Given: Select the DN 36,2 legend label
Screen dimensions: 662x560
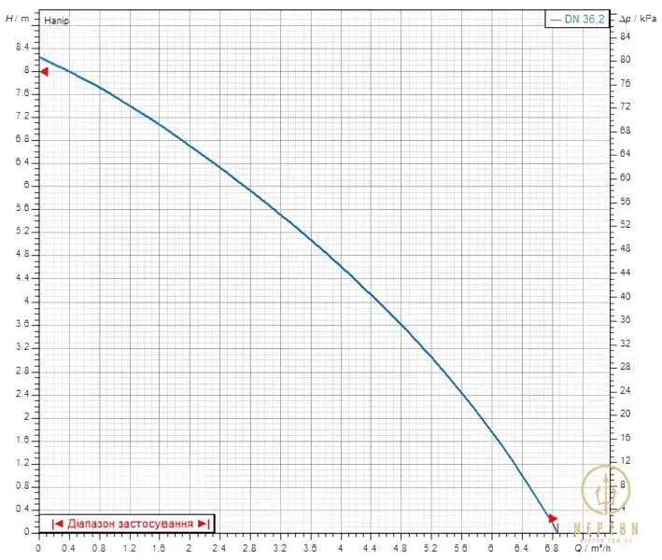Looking at the screenshot, I should (585, 19).
